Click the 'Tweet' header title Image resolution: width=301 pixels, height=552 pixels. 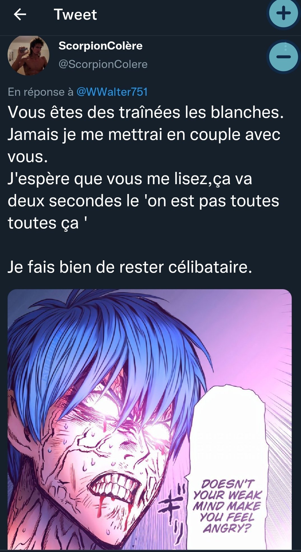75,14
